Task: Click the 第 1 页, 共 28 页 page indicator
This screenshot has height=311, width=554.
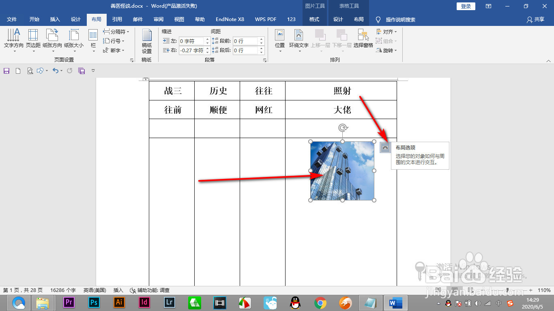Action: 23,290
